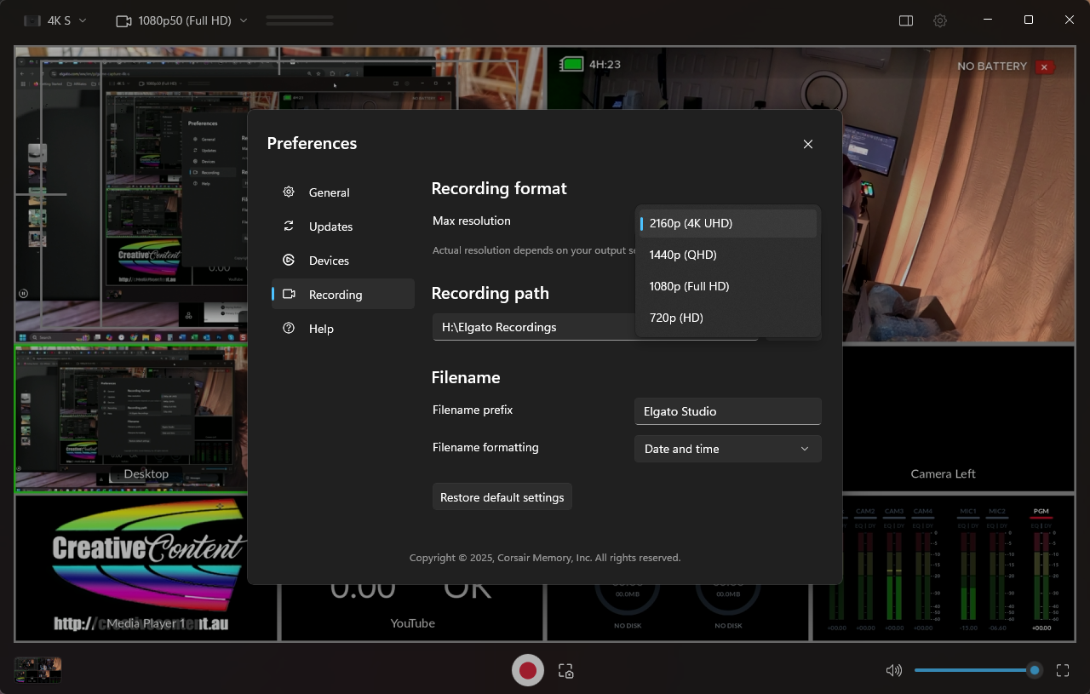Choose 1080p (Full HD) max resolution
This screenshot has width=1090, height=694.
point(728,286)
